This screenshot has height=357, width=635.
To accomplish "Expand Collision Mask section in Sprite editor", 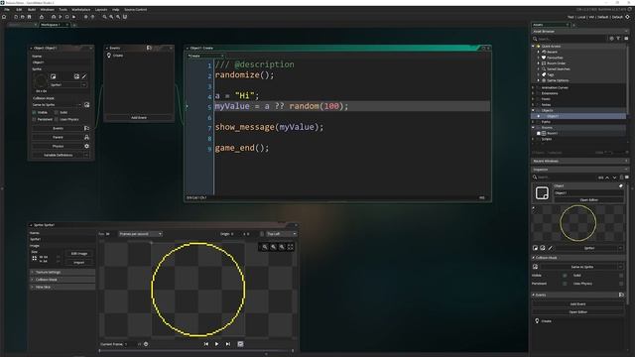I will 63,280.
